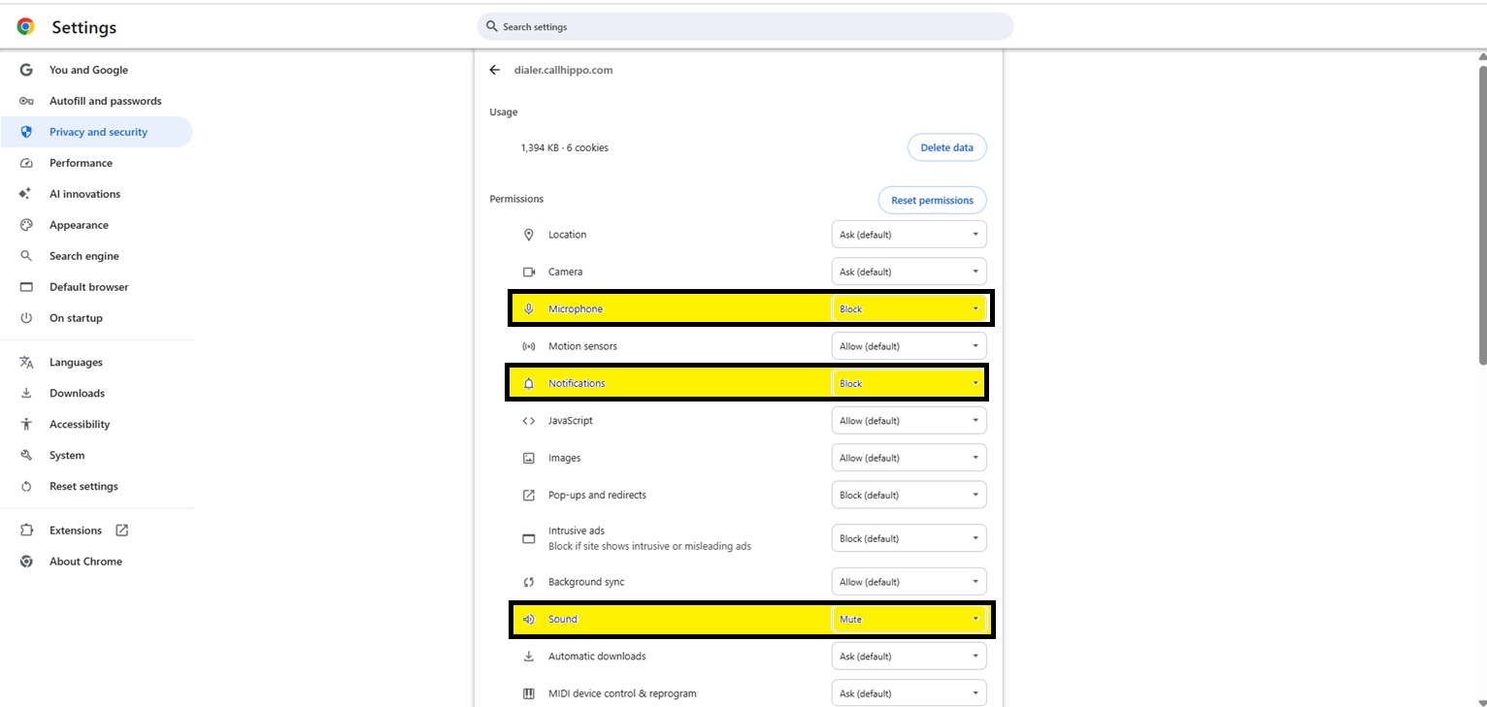Image resolution: width=1487 pixels, height=707 pixels.
Task: Click the Intrusive ads window icon
Action: (x=529, y=538)
